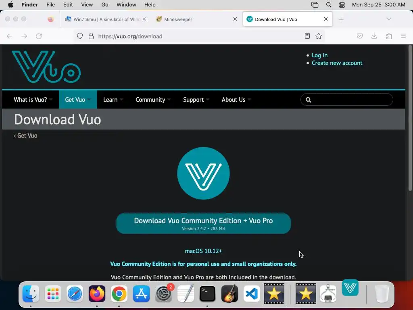Launch Google Chrome from the dock
This screenshot has height=310, width=413.
click(119, 294)
